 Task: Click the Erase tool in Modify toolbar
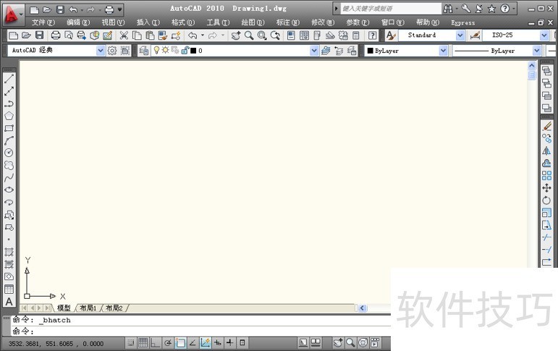[546, 126]
